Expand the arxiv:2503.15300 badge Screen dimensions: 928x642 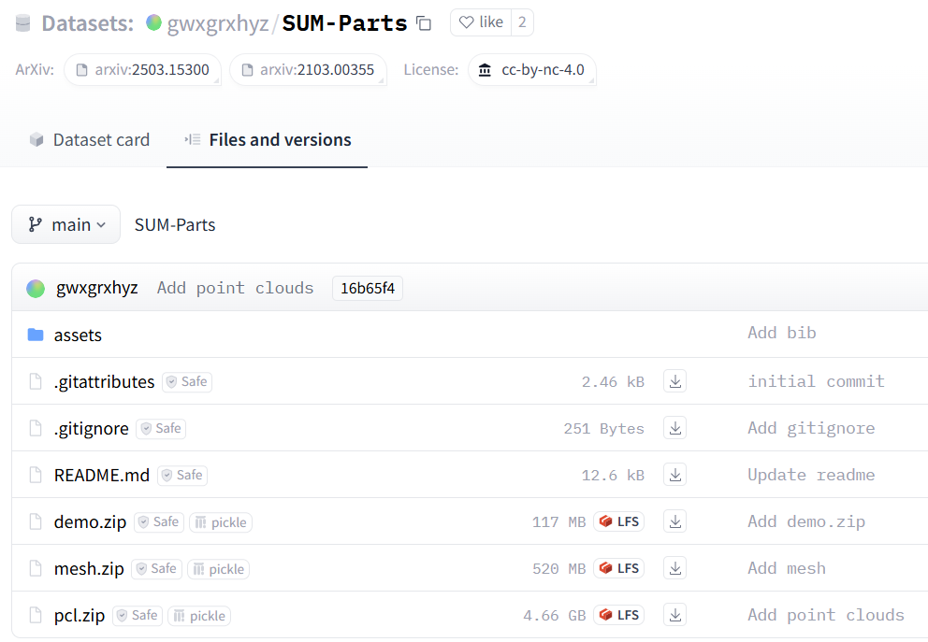coord(142,69)
